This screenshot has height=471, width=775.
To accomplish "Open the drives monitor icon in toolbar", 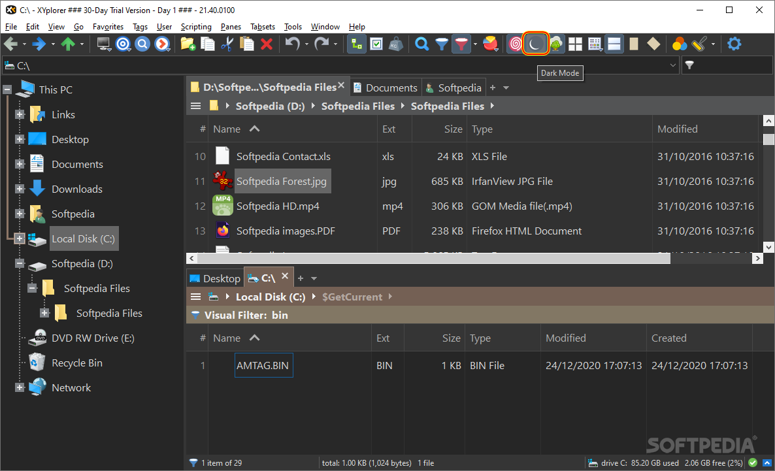I will pyautogui.click(x=103, y=44).
